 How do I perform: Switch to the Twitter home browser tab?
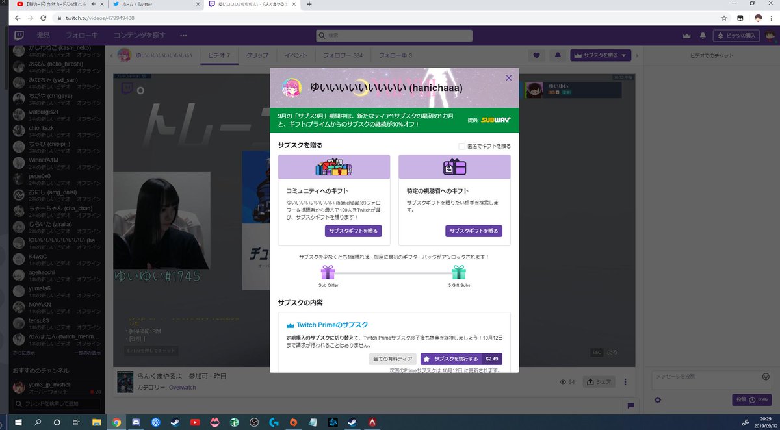(155, 5)
